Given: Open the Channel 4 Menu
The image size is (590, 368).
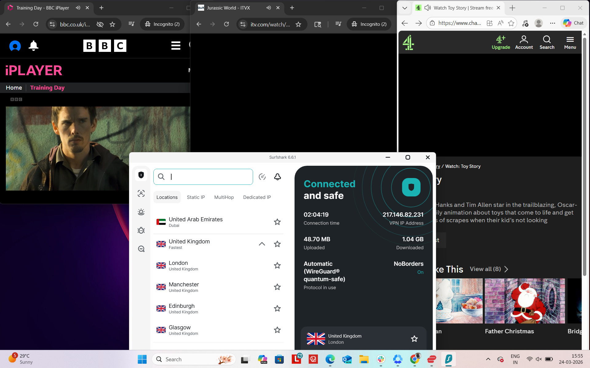Looking at the screenshot, I should 570,42.
